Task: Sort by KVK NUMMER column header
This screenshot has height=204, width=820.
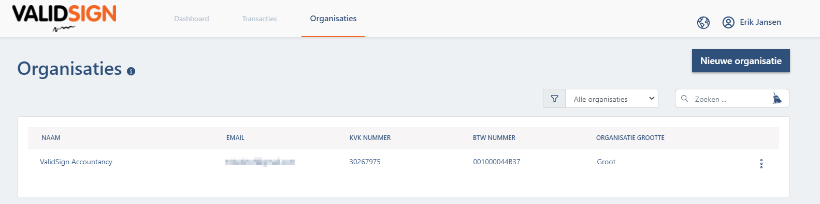Action: (370, 138)
